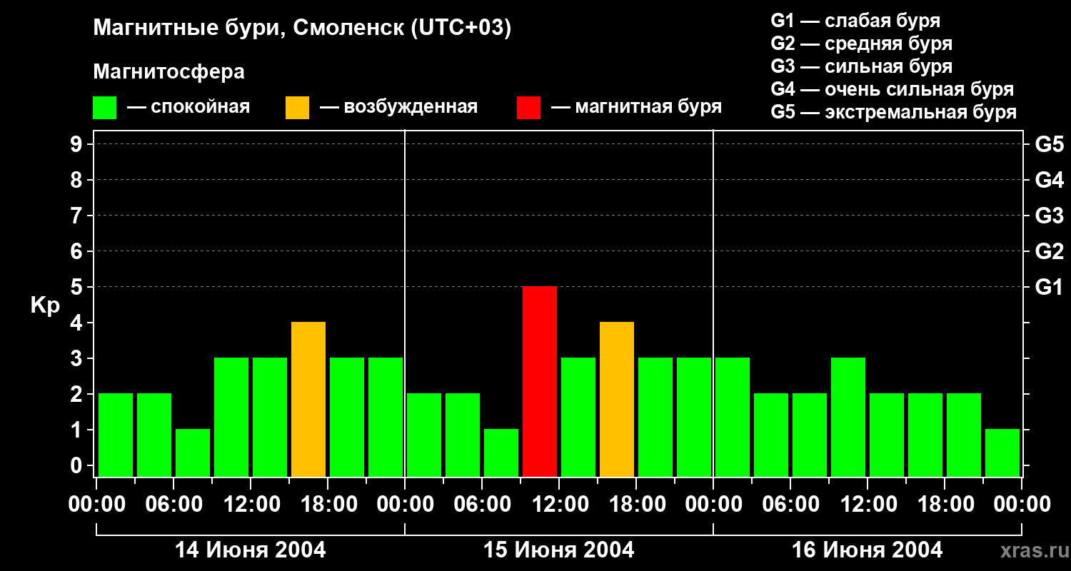Image resolution: width=1071 pixels, height=571 pixels.
Task: Click the red 'магнитная буря' legend swatch
Action: 528,108
